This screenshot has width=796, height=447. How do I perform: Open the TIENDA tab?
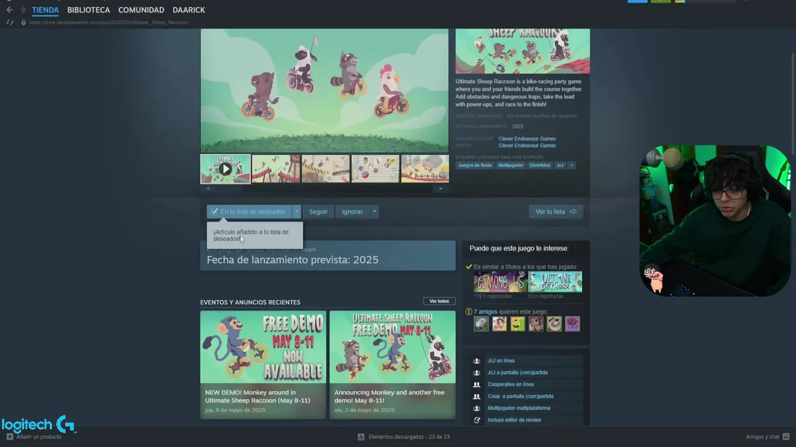click(x=45, y=10)
